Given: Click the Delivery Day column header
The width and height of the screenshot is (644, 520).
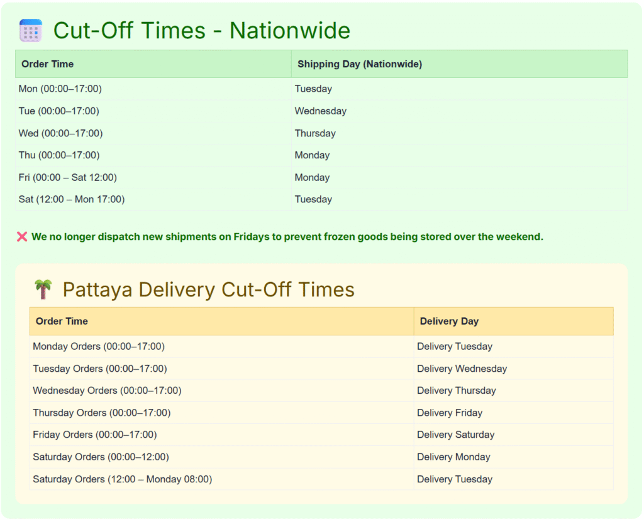Looking at the screenshot, I should click(x=449, y=321).
